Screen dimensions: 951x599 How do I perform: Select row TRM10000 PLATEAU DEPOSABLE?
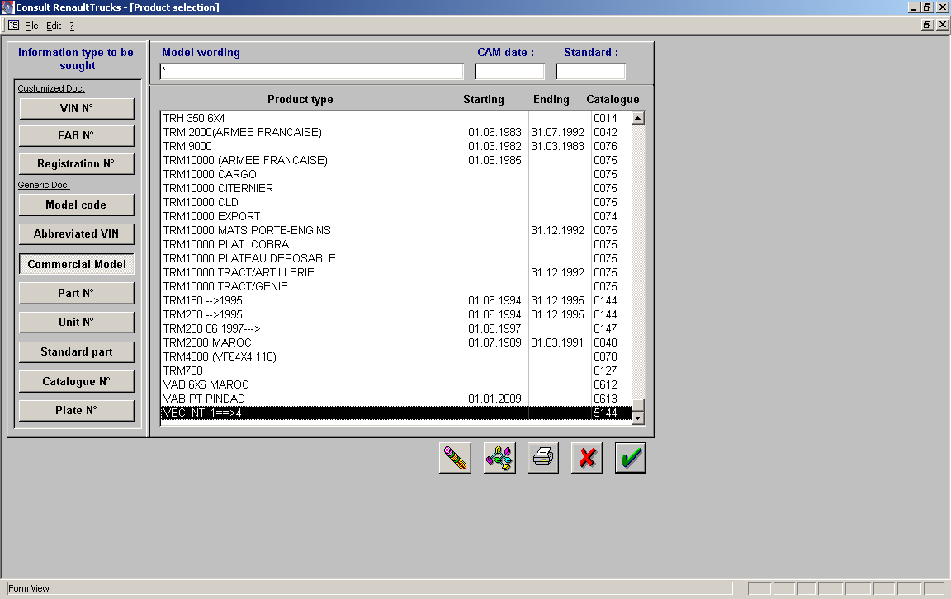tap(396, 258)
